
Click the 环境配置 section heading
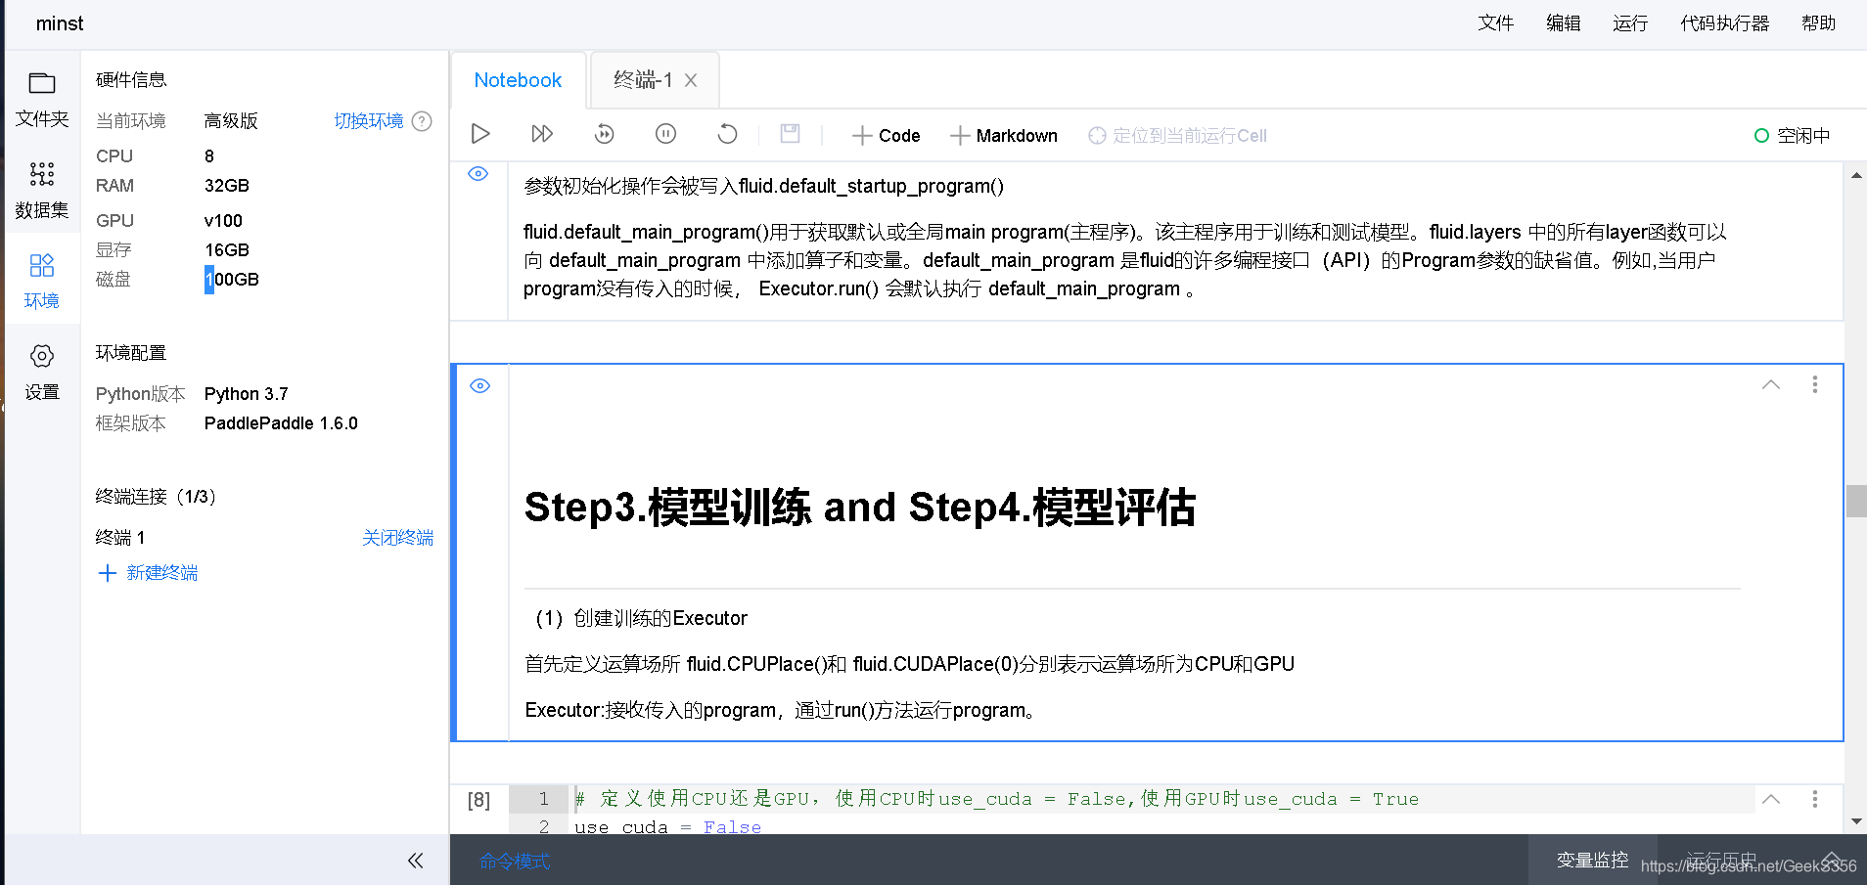coord(131,353)
